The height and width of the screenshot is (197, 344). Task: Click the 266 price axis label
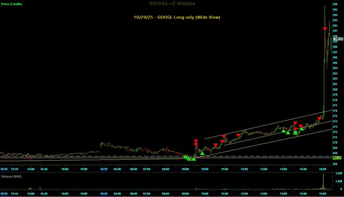coord(335,164)
